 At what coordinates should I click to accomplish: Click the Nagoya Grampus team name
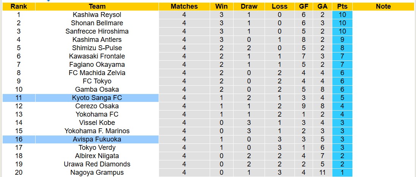click(x=97, y=172)
